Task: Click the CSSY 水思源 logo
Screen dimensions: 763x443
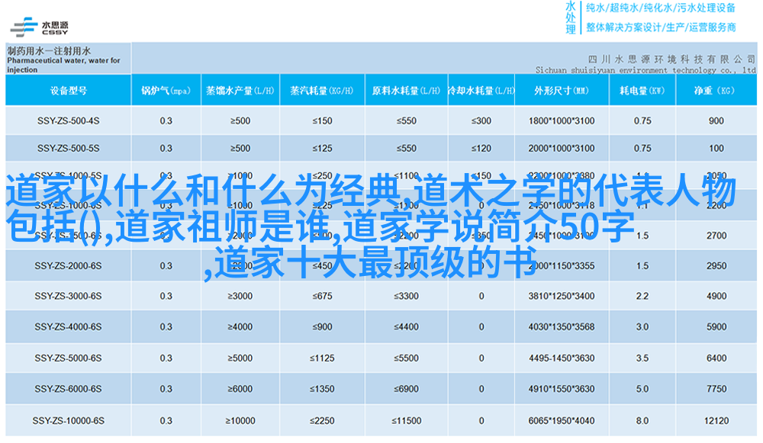Action: (41, 26)
